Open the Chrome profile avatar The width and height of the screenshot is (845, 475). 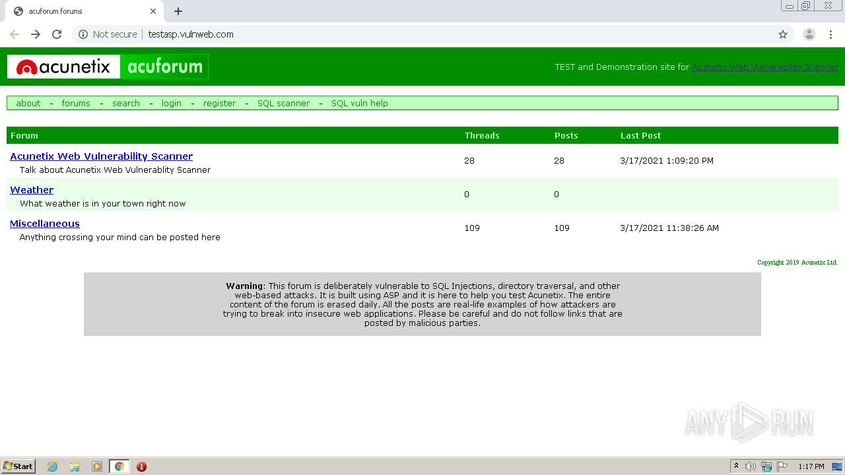pyautogui.click(x=809, y=34)
